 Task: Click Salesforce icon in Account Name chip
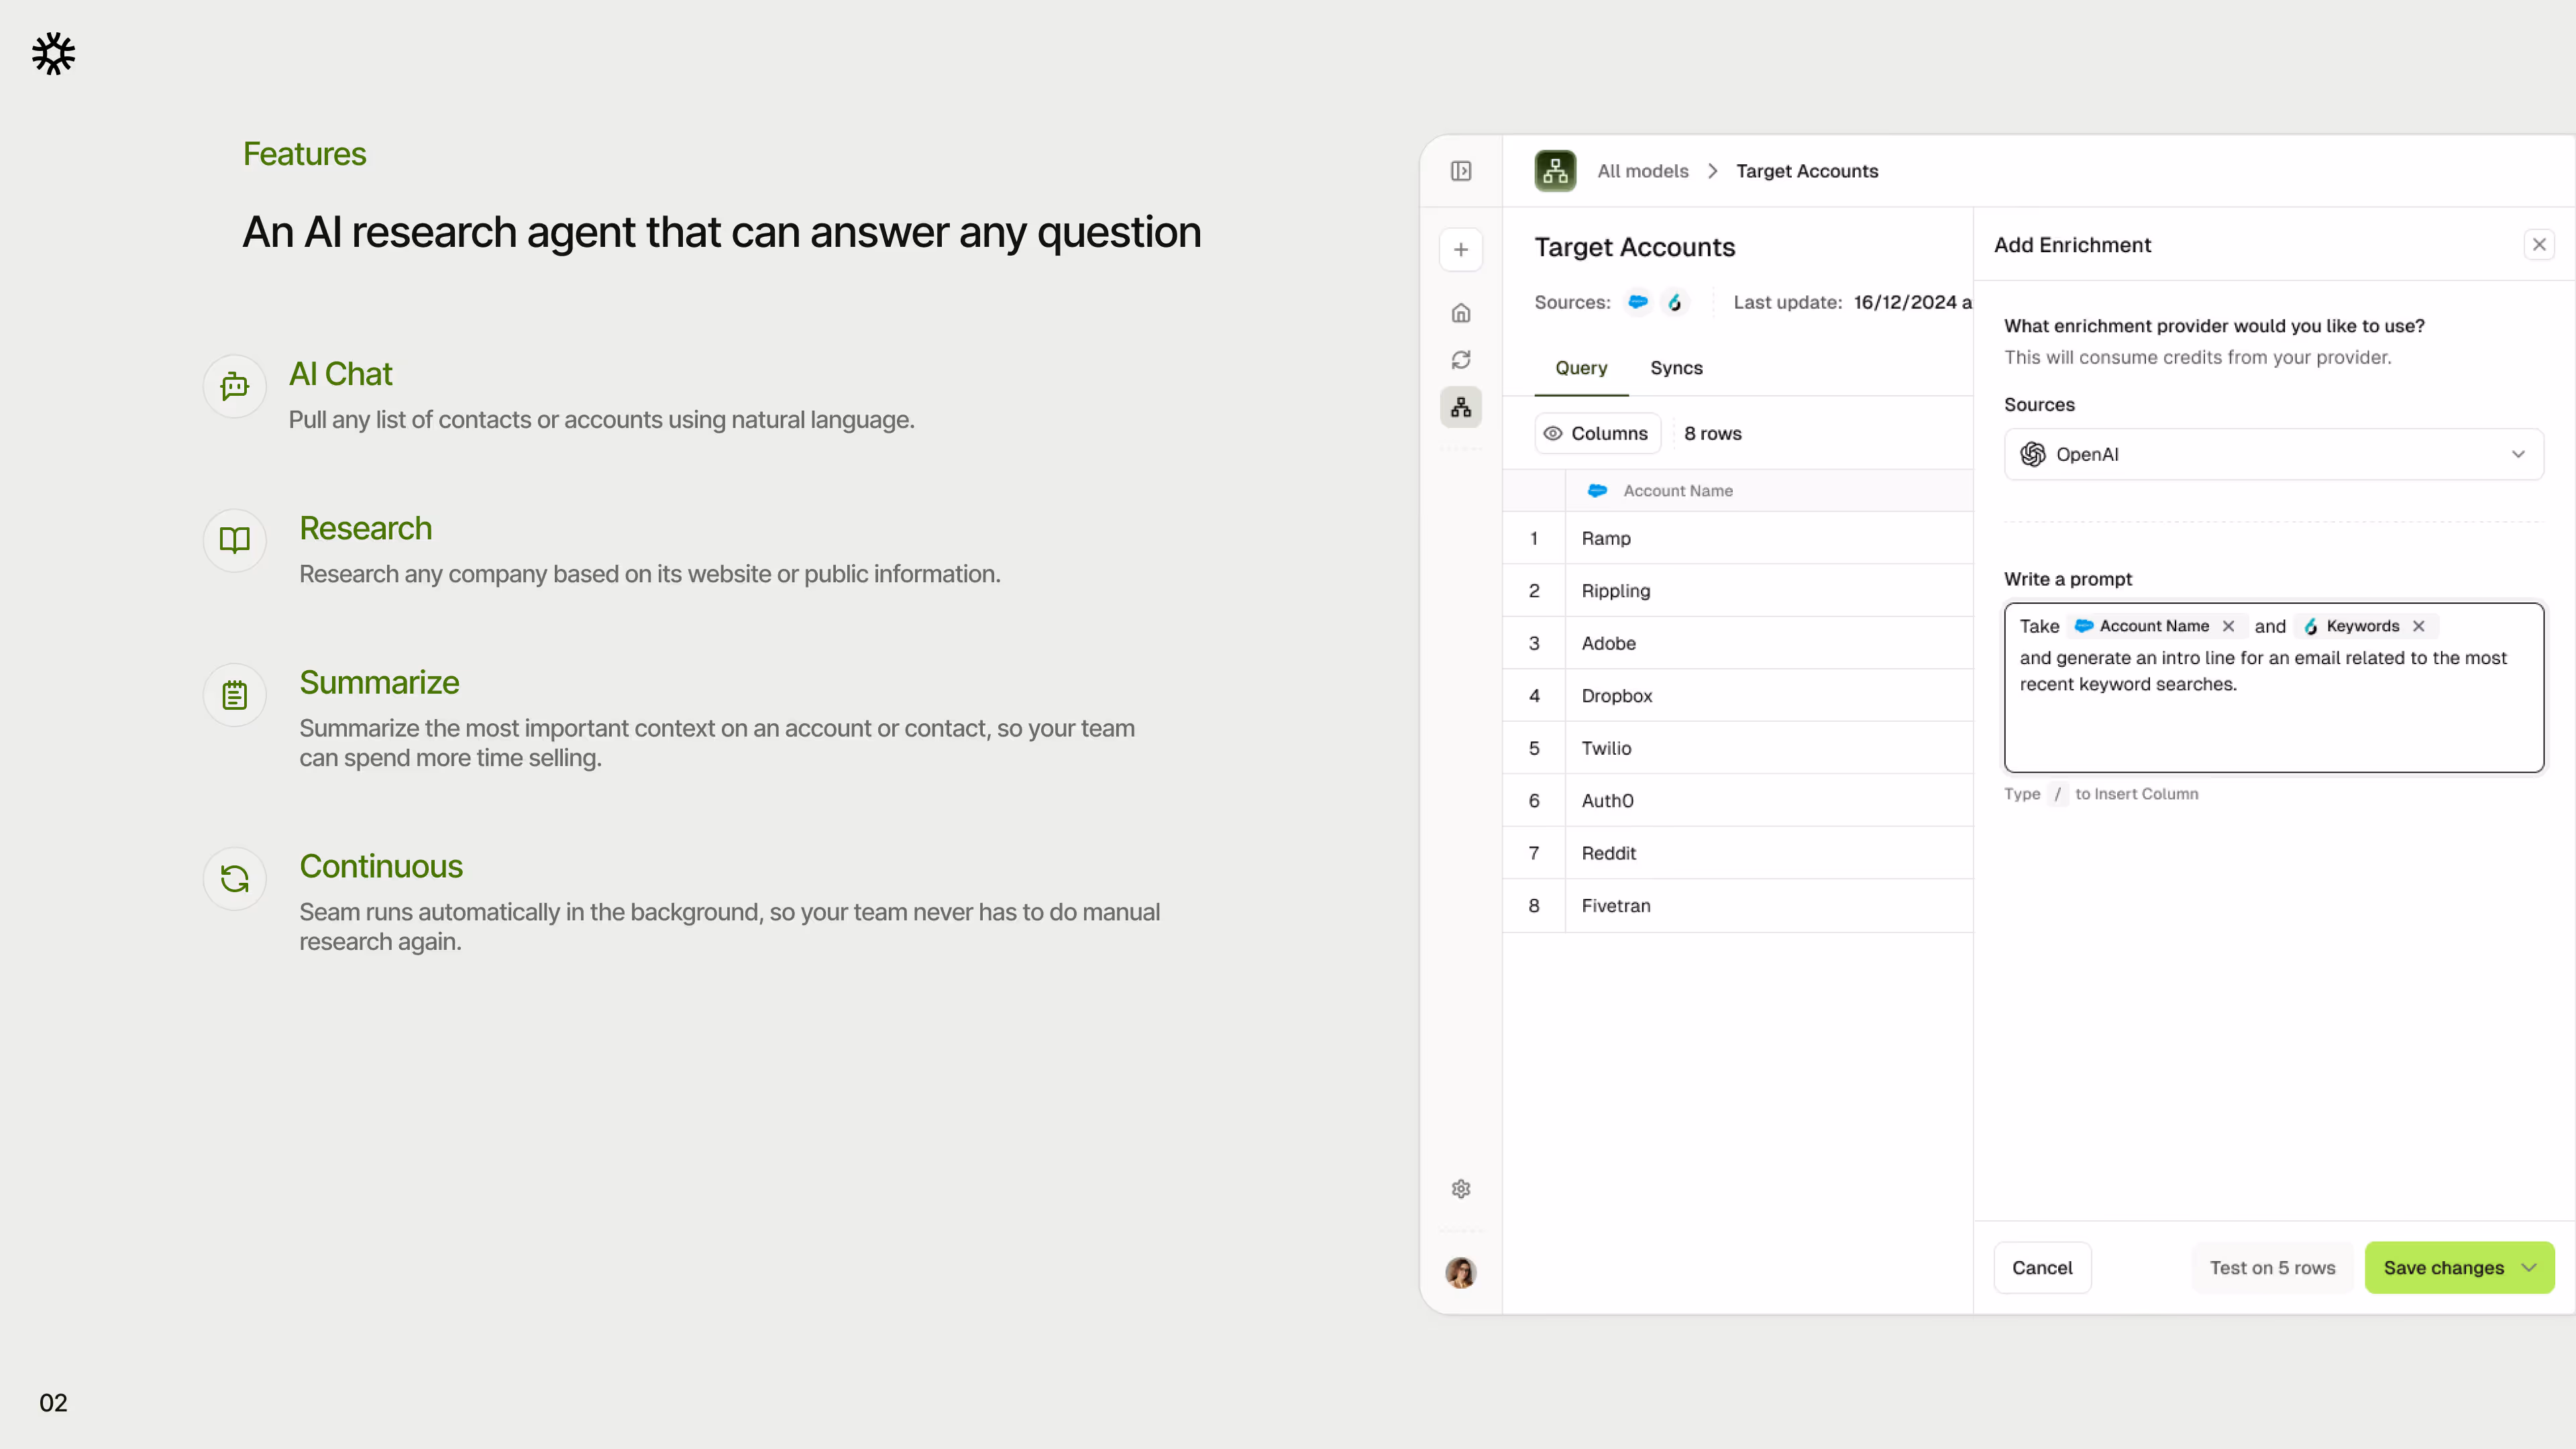coord(2084,626)
